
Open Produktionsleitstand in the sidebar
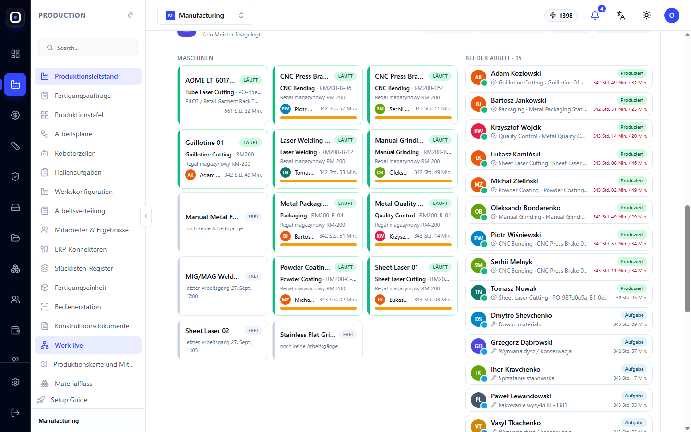click(x=88, y=76)
